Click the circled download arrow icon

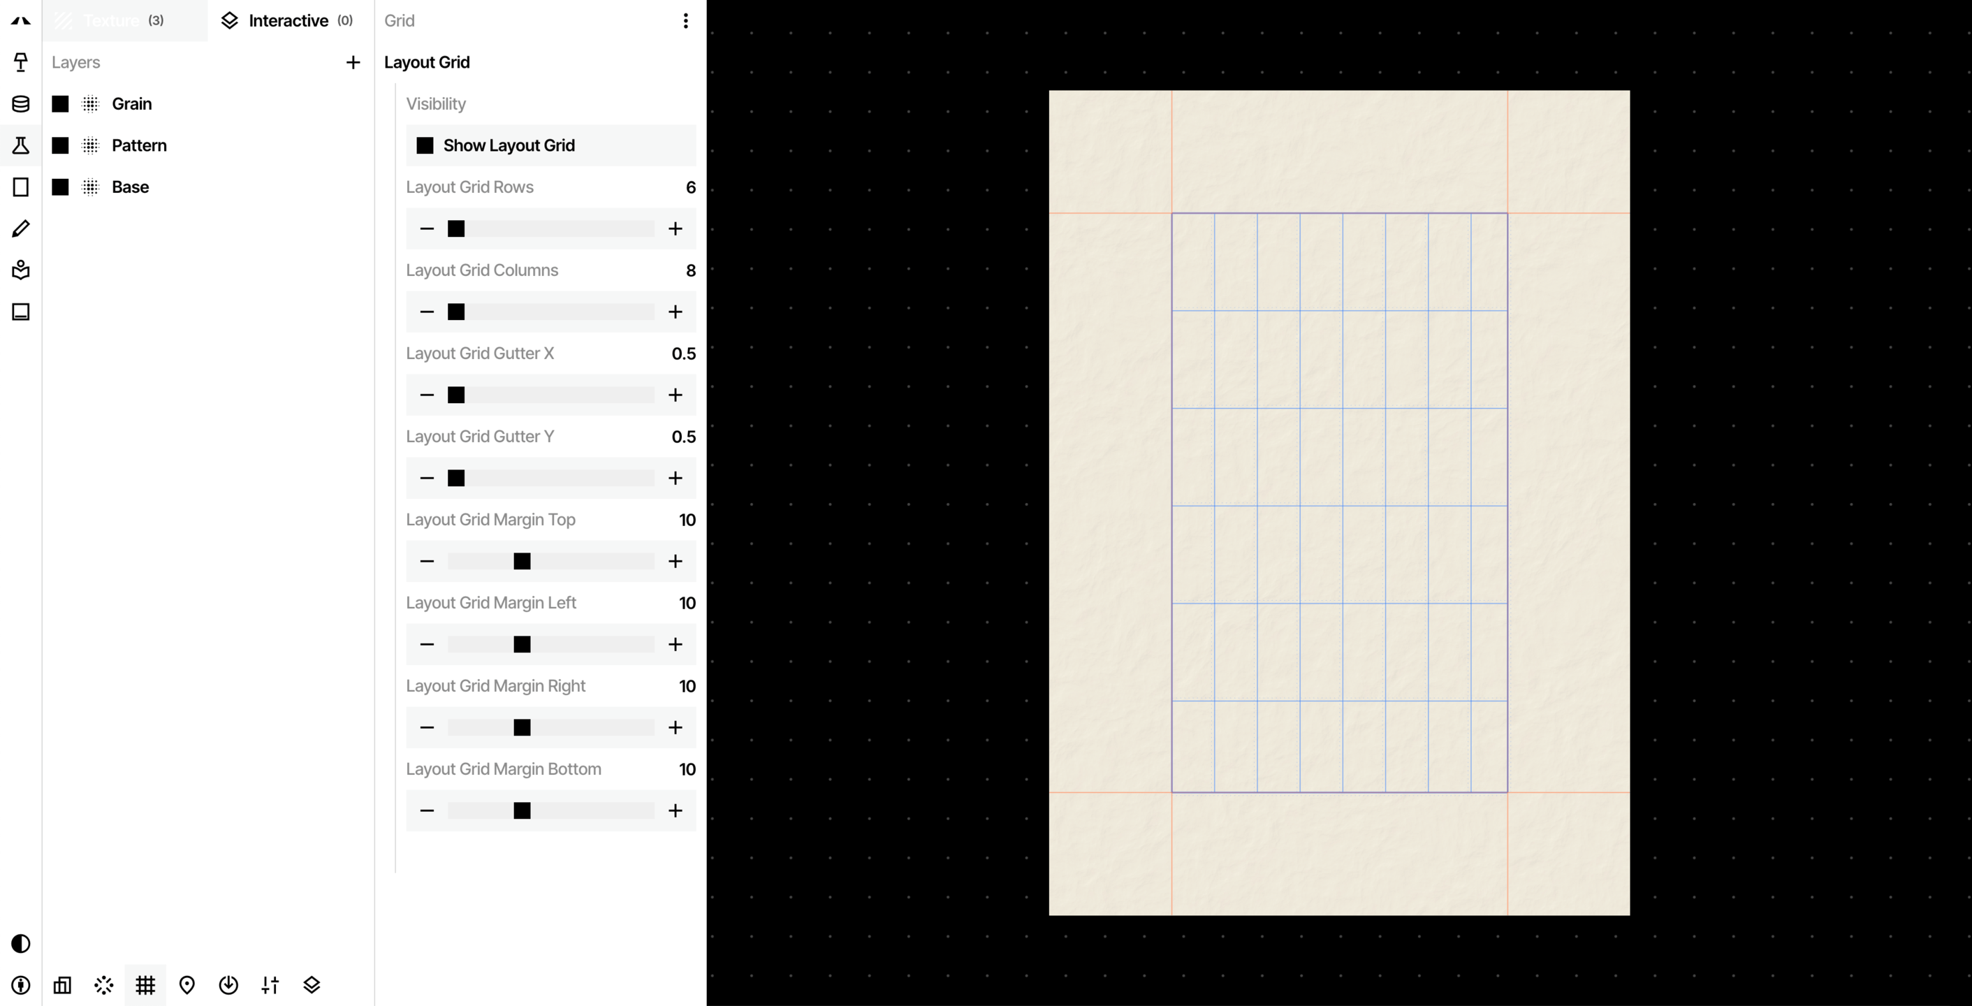point(228,984)
